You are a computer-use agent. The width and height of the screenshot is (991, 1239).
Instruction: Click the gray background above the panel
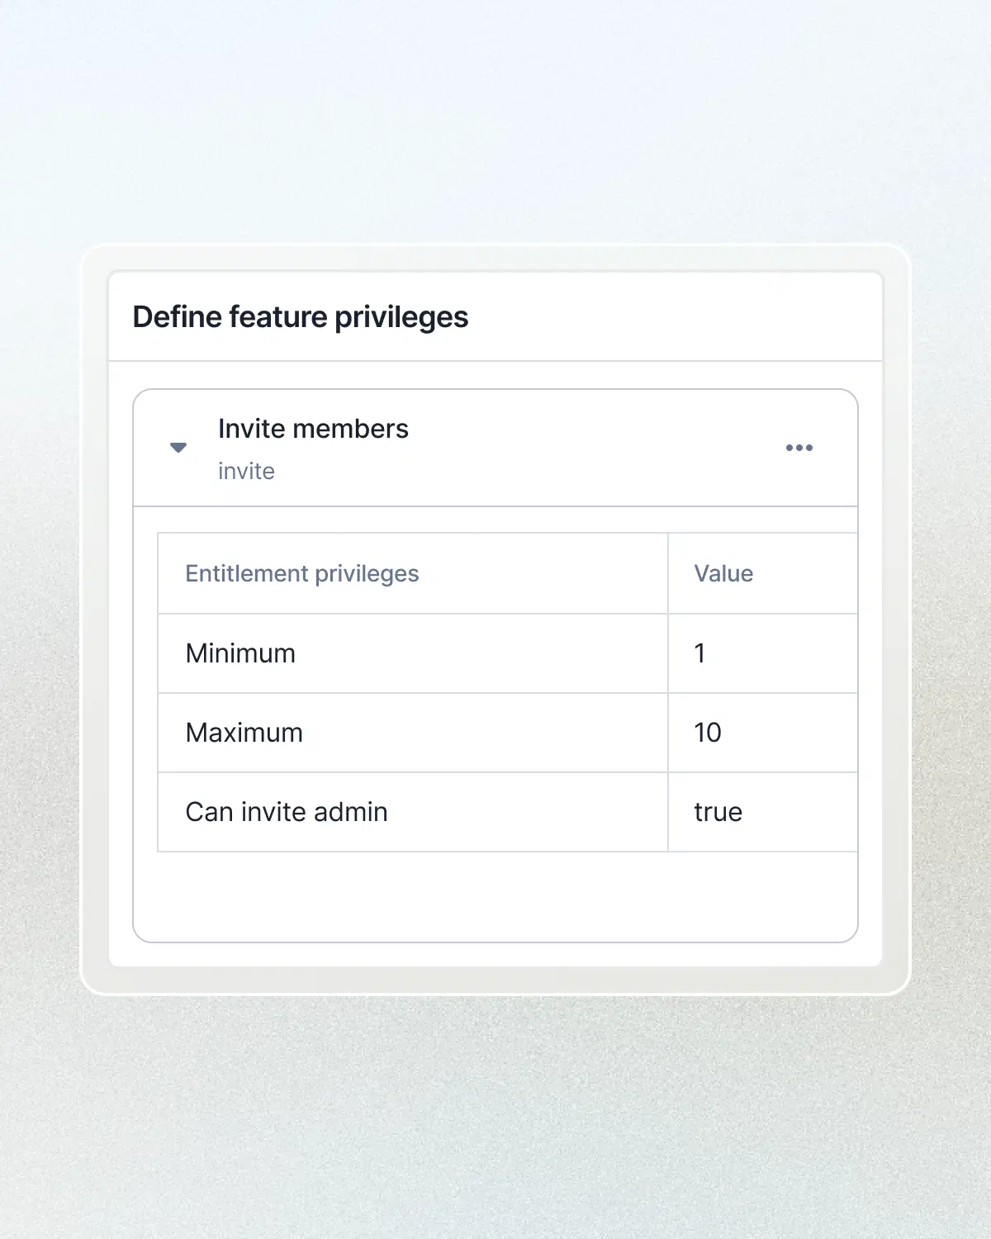pyautogui.click(x=495, y=124)
